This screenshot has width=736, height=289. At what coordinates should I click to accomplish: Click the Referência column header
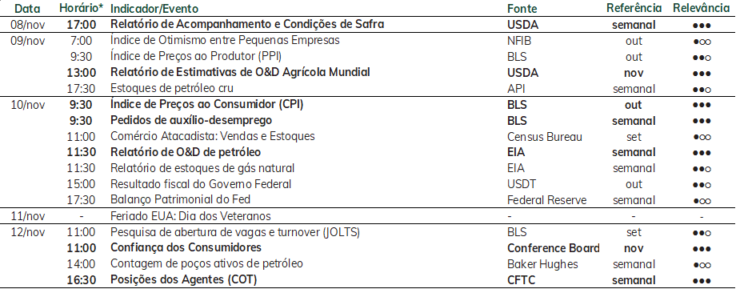[x=634, y=9]
